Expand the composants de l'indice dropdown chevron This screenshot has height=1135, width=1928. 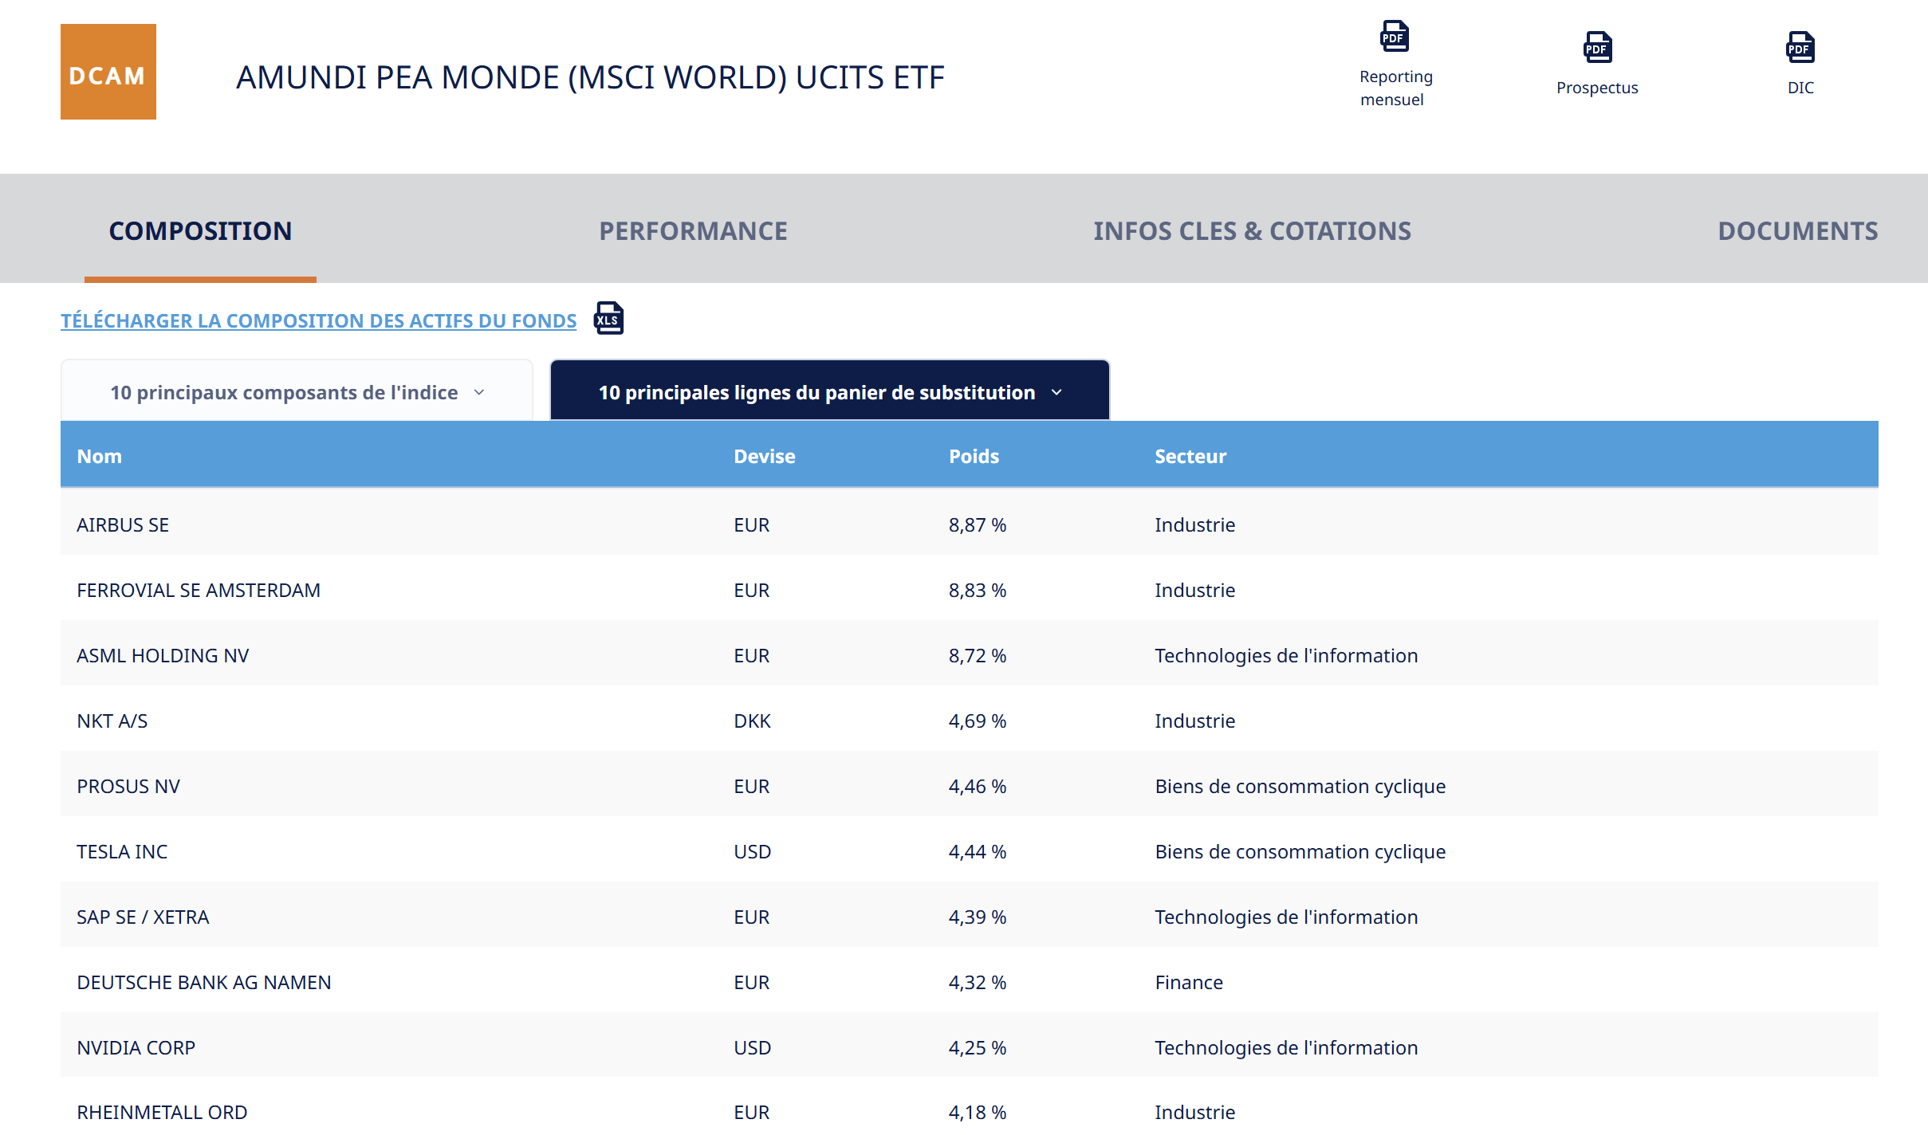coord(479,393)
